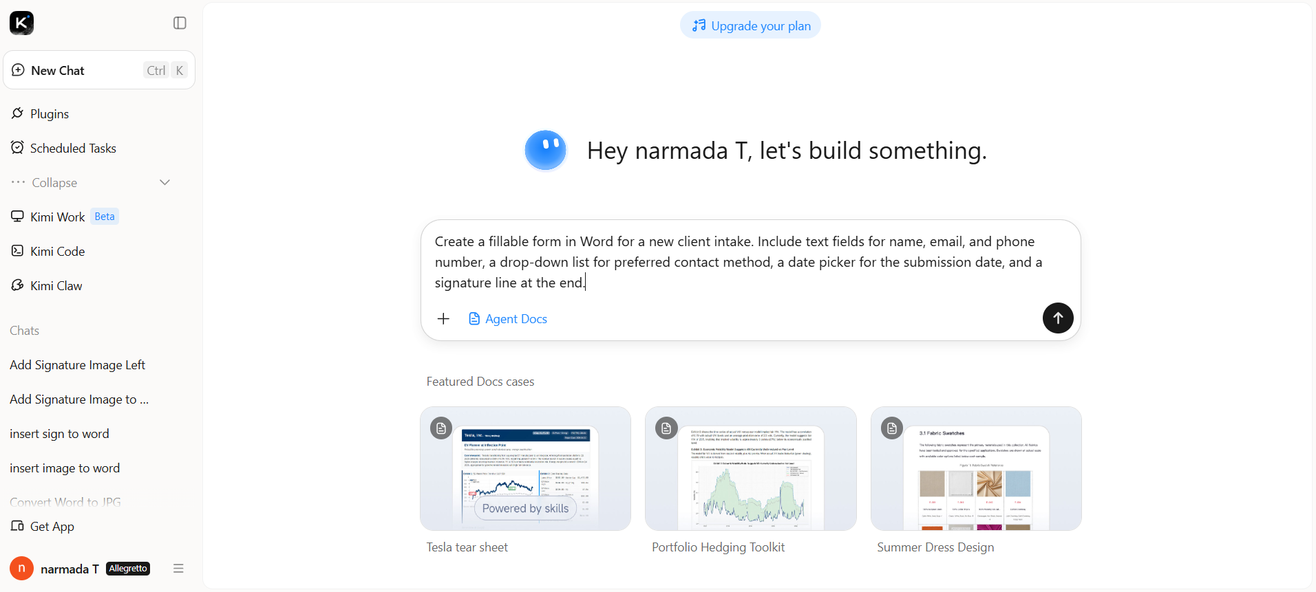Click Get App
This screenshot has height=592, width=1316.
[43, 526]
